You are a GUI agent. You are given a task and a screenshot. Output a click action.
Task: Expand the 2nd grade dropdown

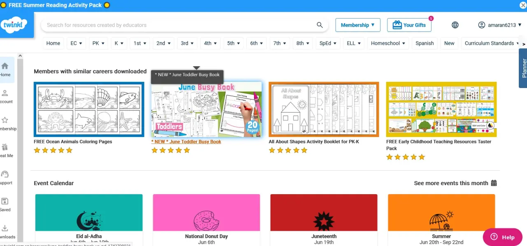click(x=163, y=43)
